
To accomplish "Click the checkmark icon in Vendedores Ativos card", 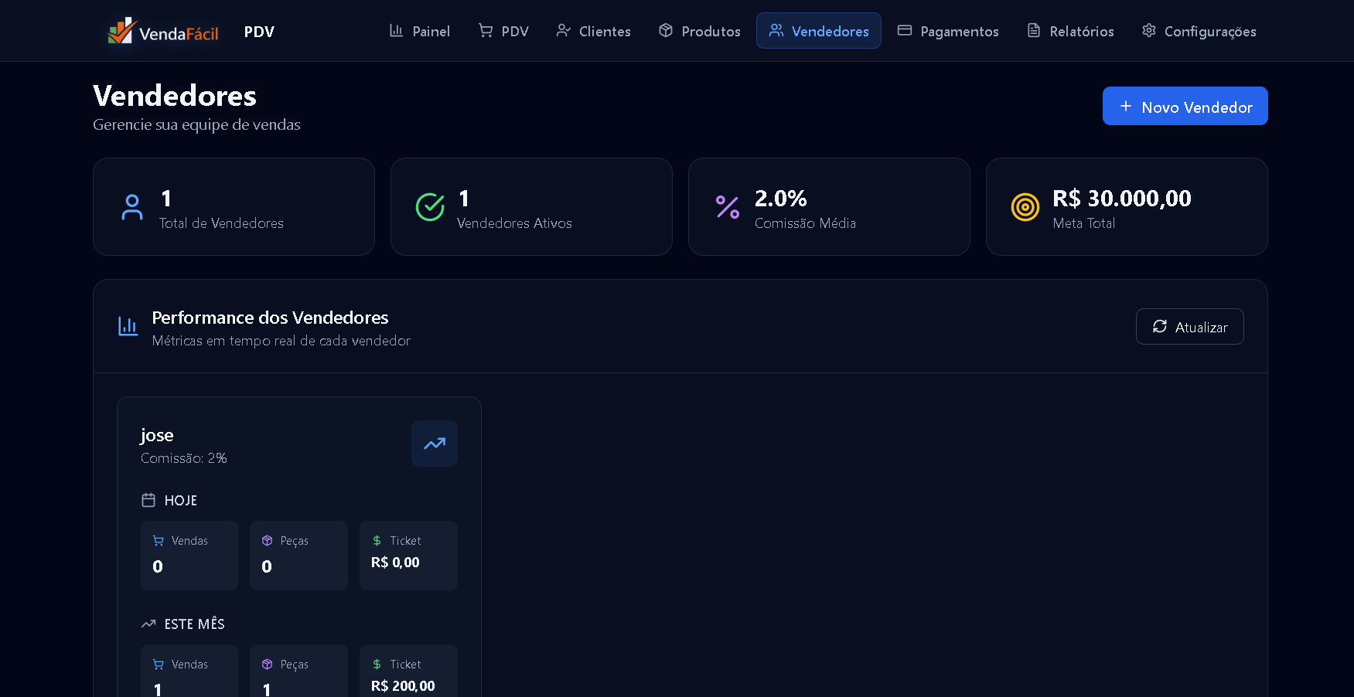I will tap(430, 207).
